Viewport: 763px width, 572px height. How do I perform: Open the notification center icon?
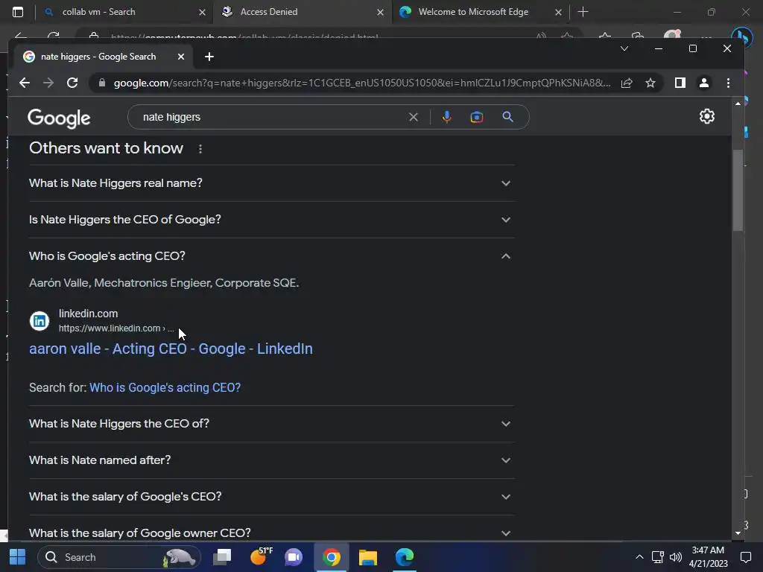[745, 557]
